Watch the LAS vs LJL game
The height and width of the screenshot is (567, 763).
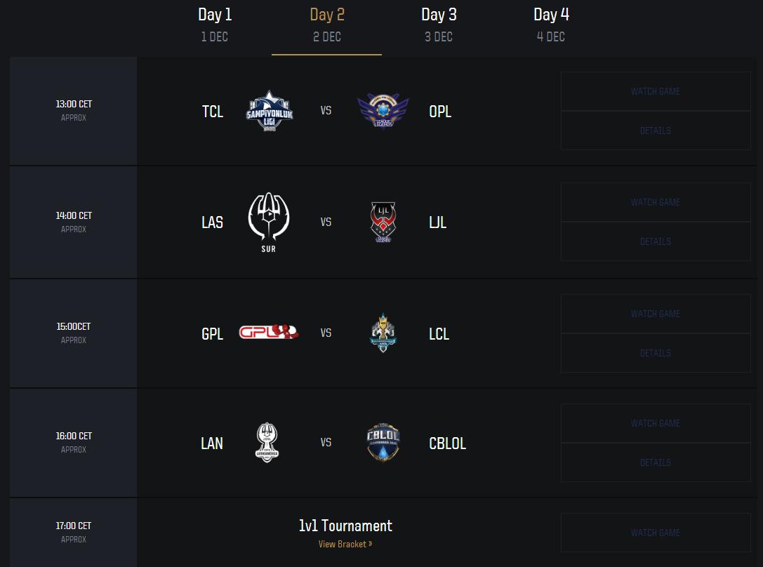[x=656, y=202]
